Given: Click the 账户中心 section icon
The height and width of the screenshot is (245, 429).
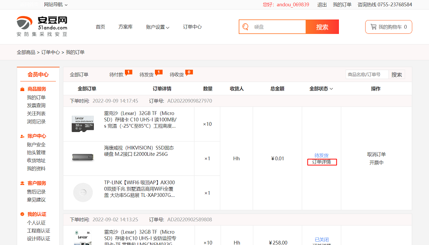Looking at the screenshot, I should coord(22,136).
